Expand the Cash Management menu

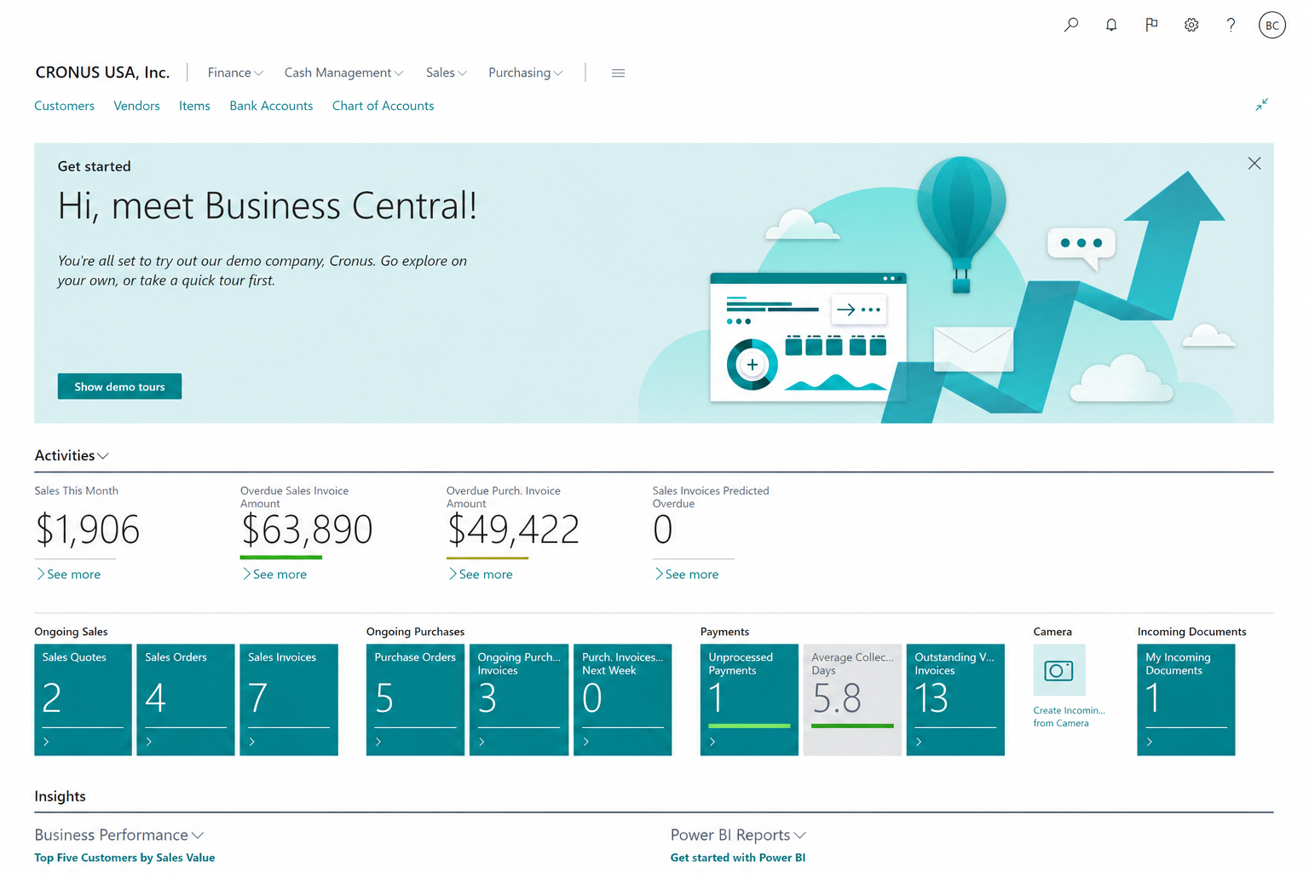coord(343,72)
